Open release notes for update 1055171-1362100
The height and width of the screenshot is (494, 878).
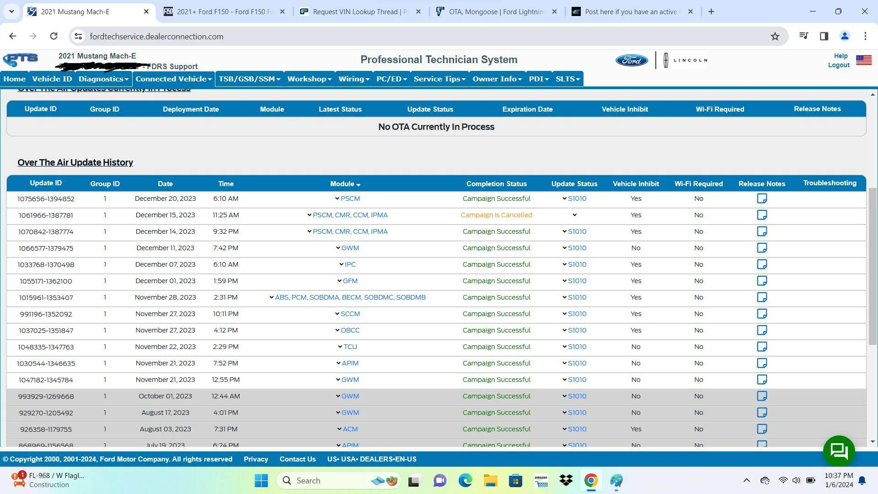pos(762,281)
